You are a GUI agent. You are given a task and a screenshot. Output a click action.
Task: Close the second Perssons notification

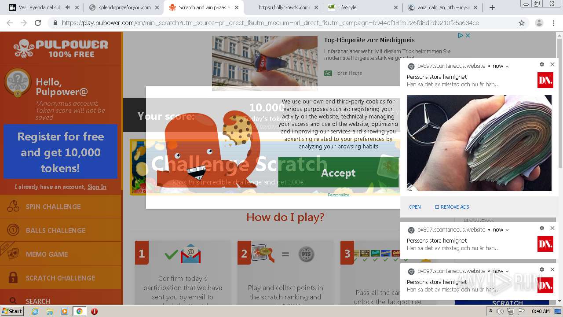(552, 228)
